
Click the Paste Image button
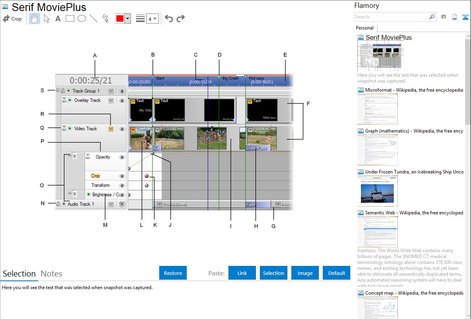305,273
